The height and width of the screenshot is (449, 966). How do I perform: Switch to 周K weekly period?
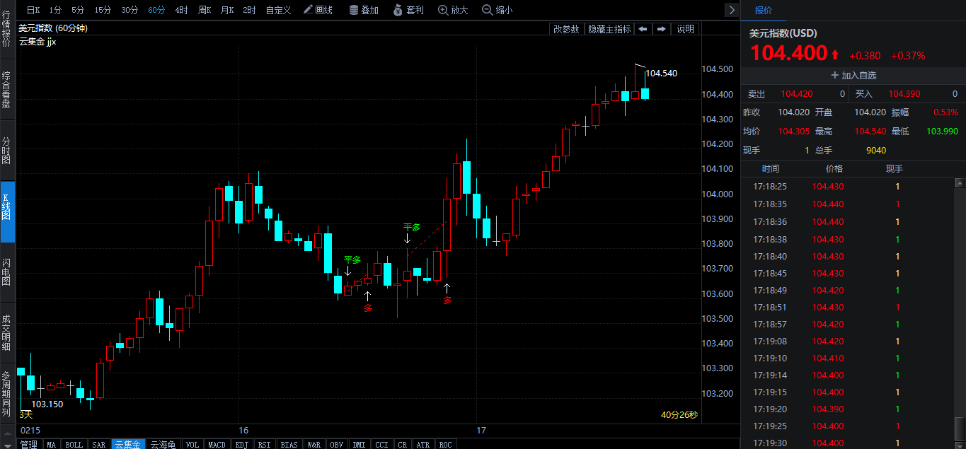205,10
